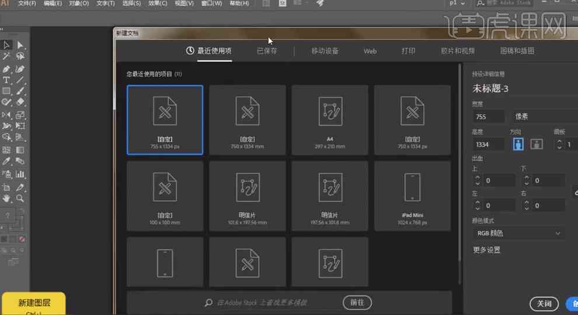
Task: Select the Gradient tool
Action: pyautogui.click(x=20, y=150)
